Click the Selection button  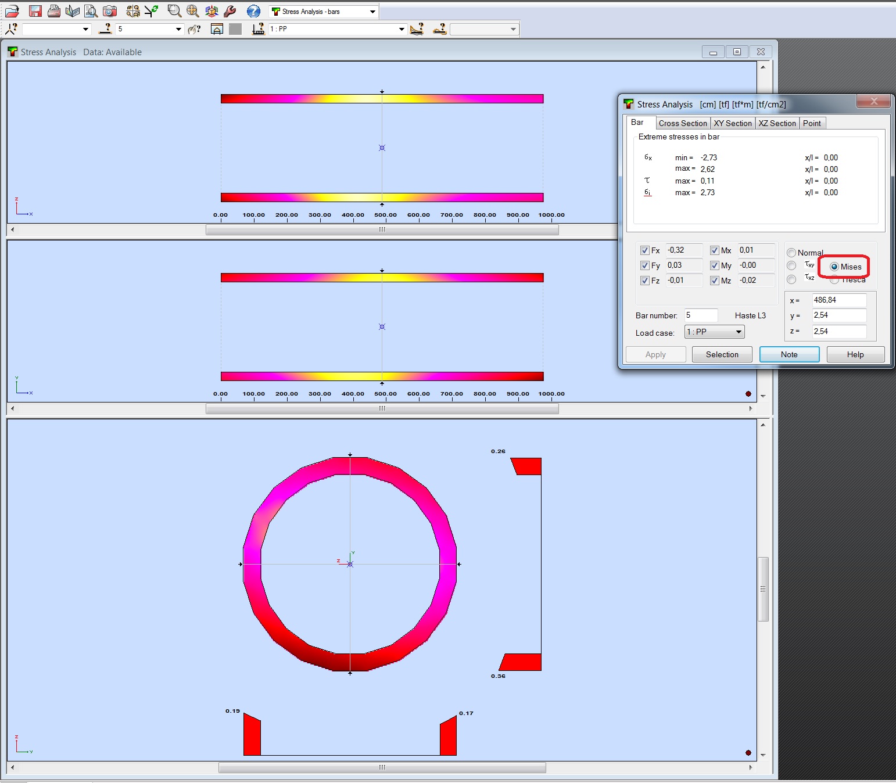(722, 354)
